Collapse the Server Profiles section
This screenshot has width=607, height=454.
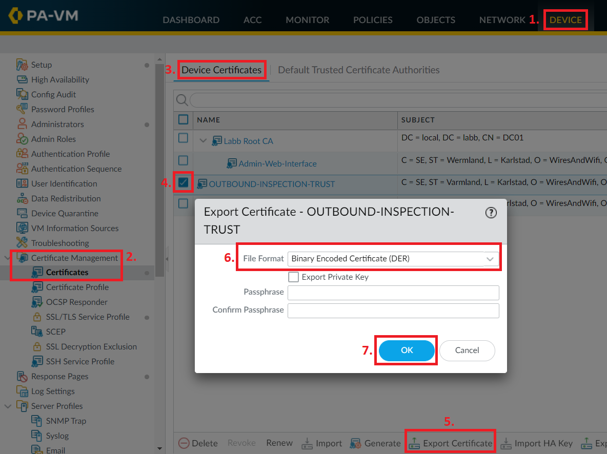coord(7,406)
